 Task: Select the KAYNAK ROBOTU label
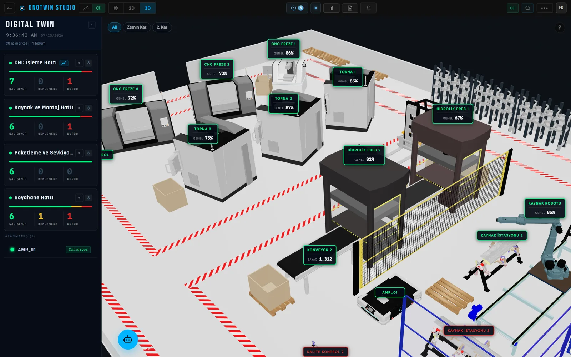pyautogui.click(x=545, y=208)
